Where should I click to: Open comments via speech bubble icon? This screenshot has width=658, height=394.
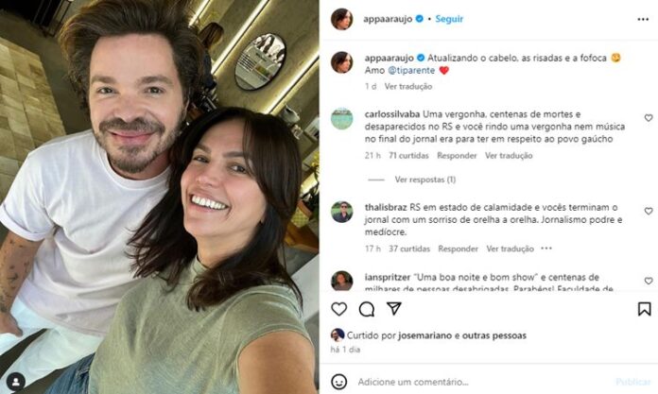point(367,309)
